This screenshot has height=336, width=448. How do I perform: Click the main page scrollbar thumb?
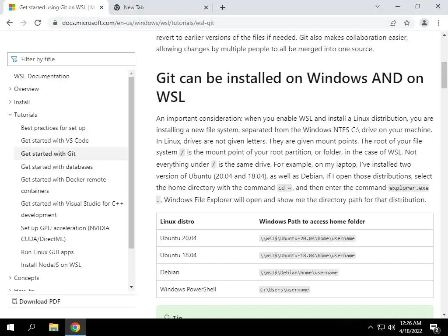point(444,75)
